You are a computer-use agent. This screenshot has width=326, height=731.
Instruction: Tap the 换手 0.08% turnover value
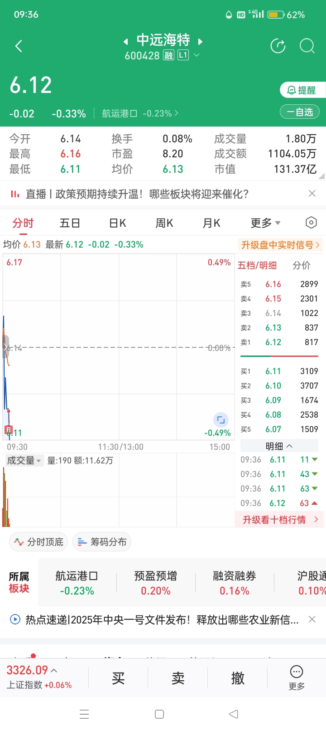pos(177,139)
